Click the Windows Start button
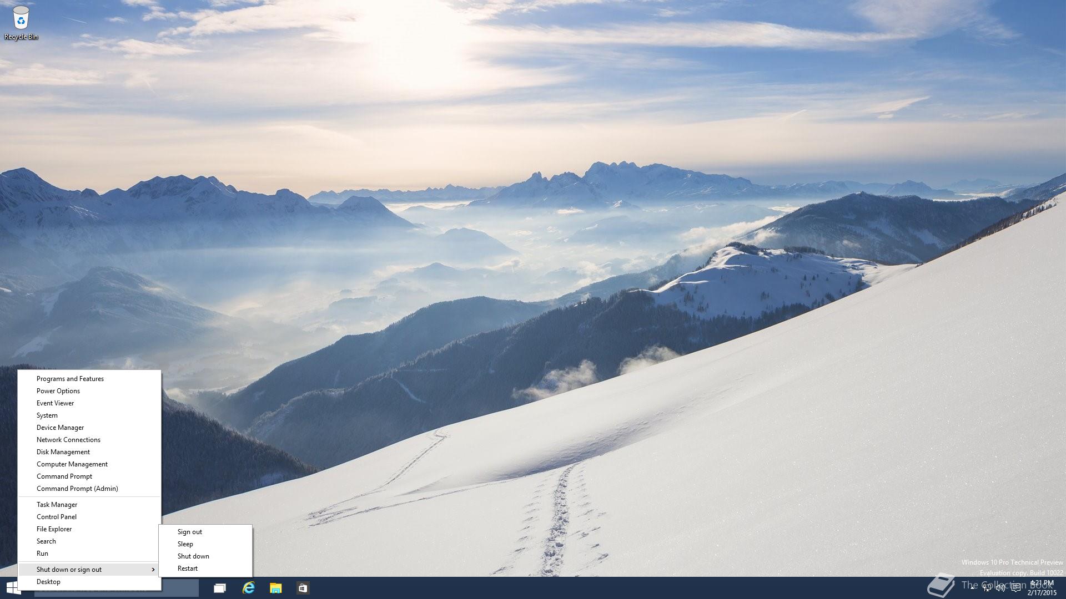This screenshot has height=599, width=1066. pyautogui.click(x=13, y=588)
